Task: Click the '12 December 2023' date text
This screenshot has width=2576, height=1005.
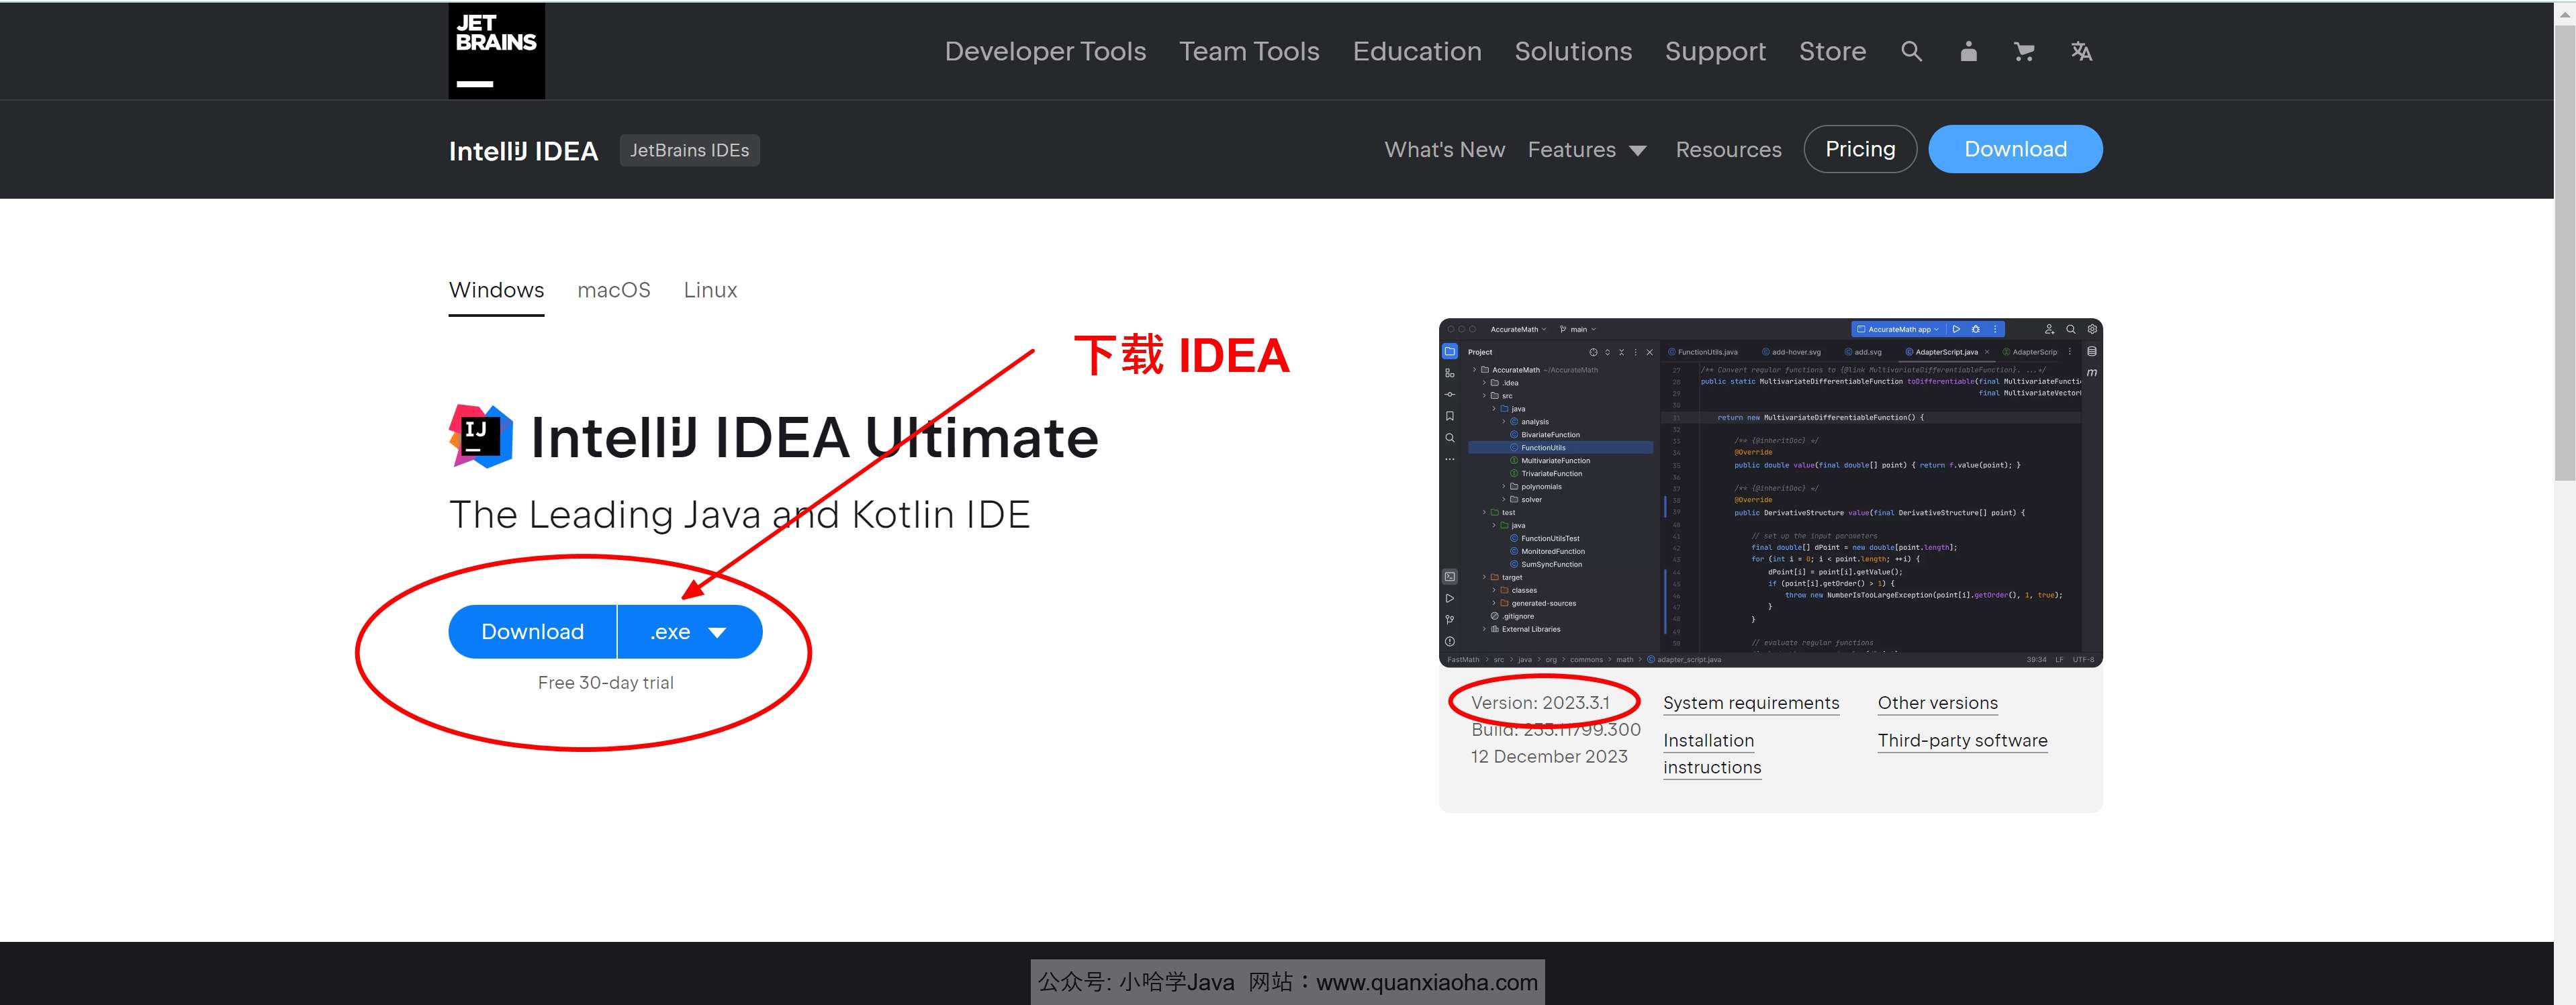Action: [1549, 757]
